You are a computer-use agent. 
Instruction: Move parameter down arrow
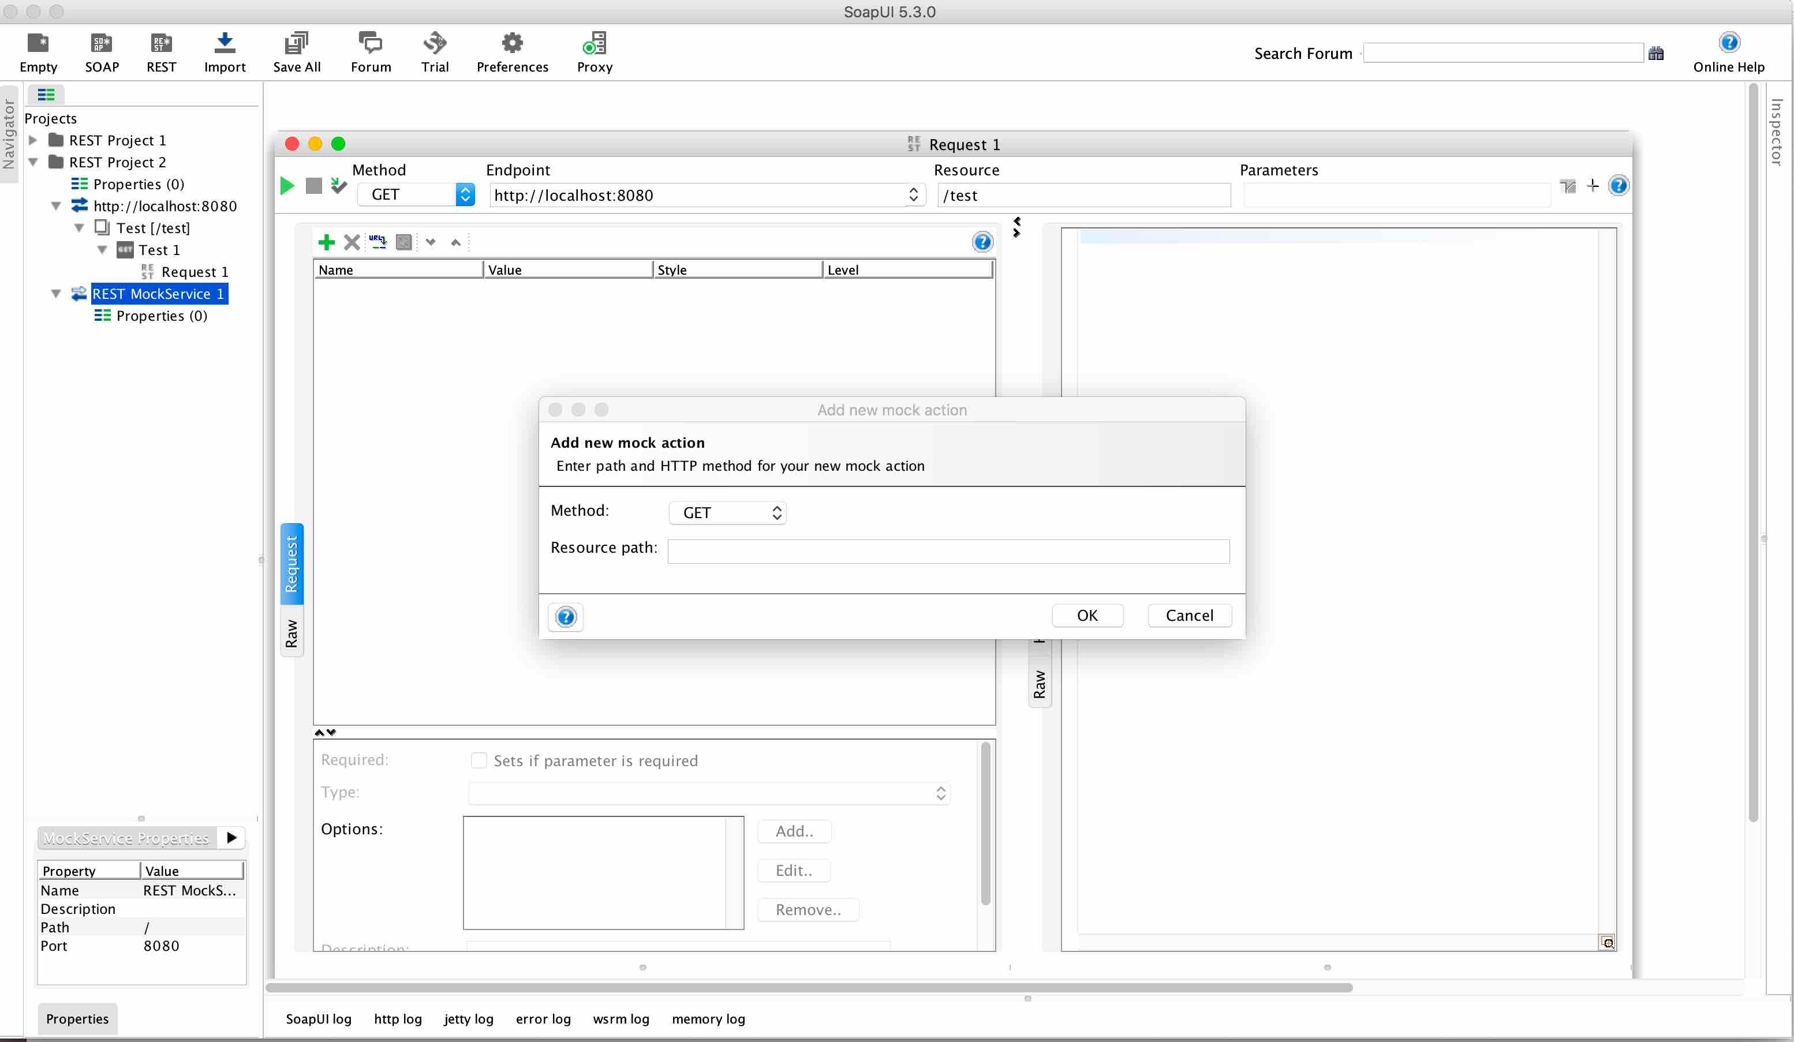[x=431, y=243]
